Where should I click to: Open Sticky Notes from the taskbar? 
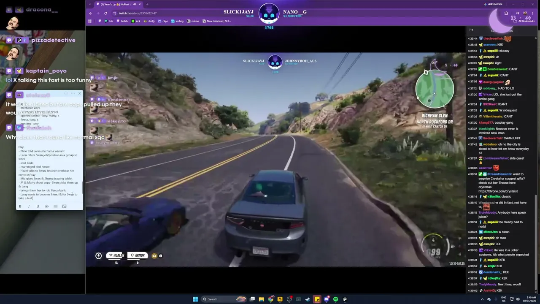point(317,299)
